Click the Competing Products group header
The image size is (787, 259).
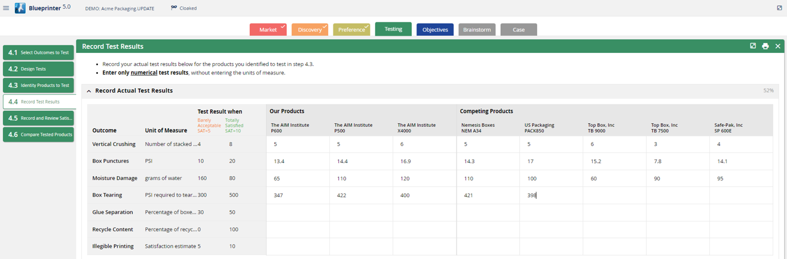(x=486, y=111)
